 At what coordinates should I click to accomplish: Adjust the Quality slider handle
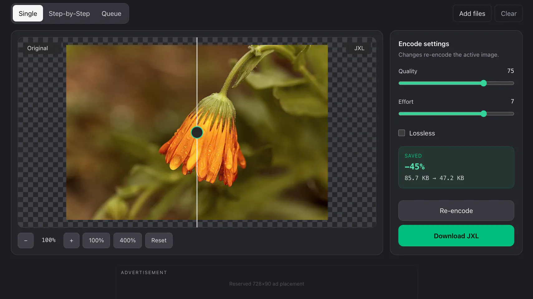483,83
